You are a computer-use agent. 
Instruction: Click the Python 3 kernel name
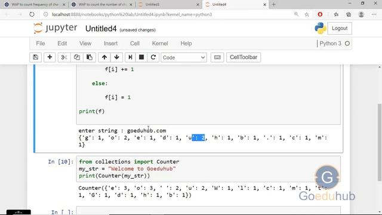pos(330,44)
